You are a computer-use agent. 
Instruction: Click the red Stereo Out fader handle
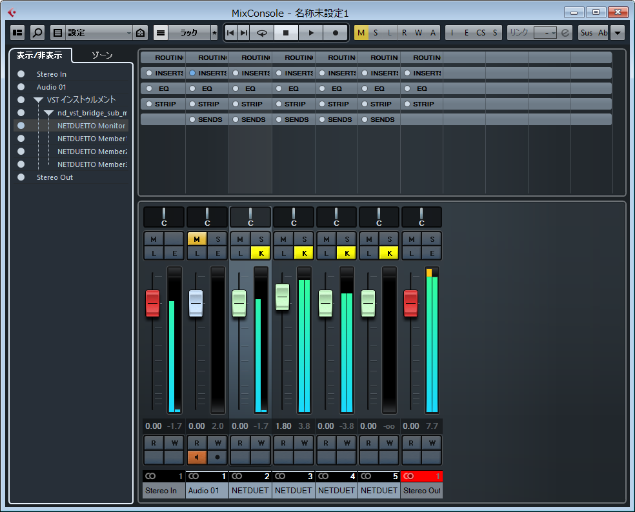[410, 303]
